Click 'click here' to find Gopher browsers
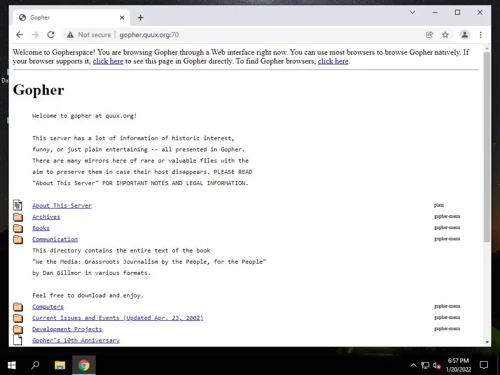 click(333, 61)
